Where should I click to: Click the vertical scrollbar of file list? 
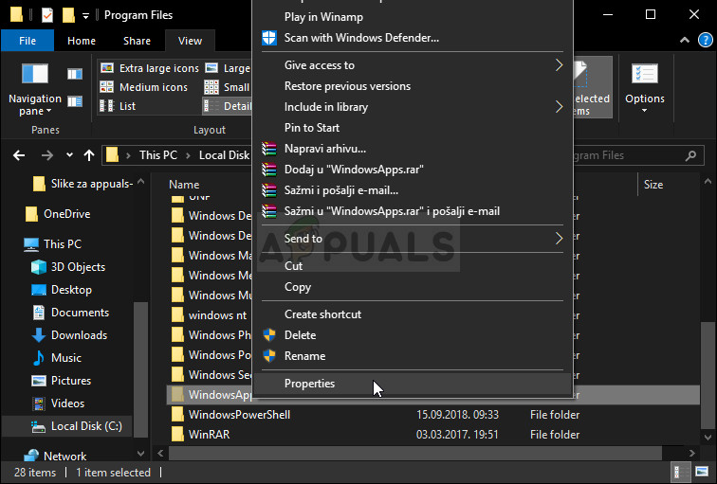point(708,374)
